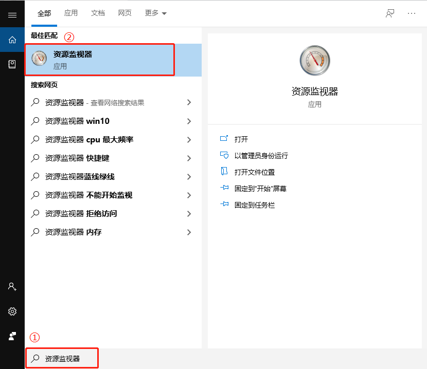Viewport: 427px width, 369px height.
Task: Expand the 更多 dropdown filter
Action: pos(156,13)
